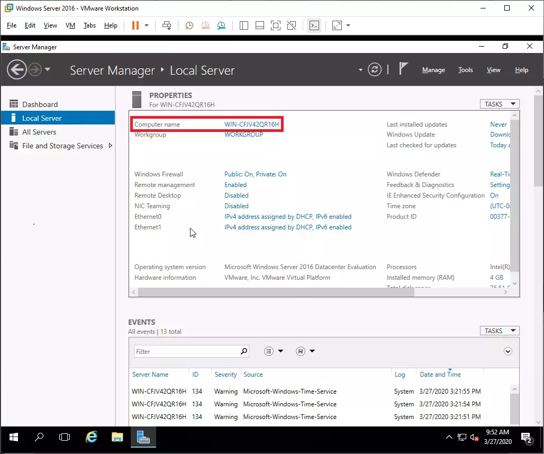Switch VMware to full screen mode

276,25
